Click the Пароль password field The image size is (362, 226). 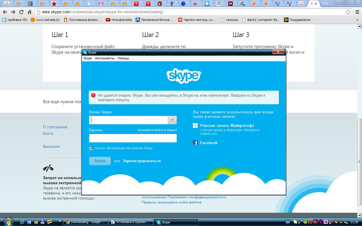pyautogui.click(x=133, y=138)
